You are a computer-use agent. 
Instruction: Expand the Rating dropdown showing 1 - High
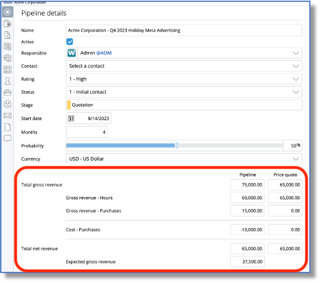pyautogui.click(x=184, y=79)
